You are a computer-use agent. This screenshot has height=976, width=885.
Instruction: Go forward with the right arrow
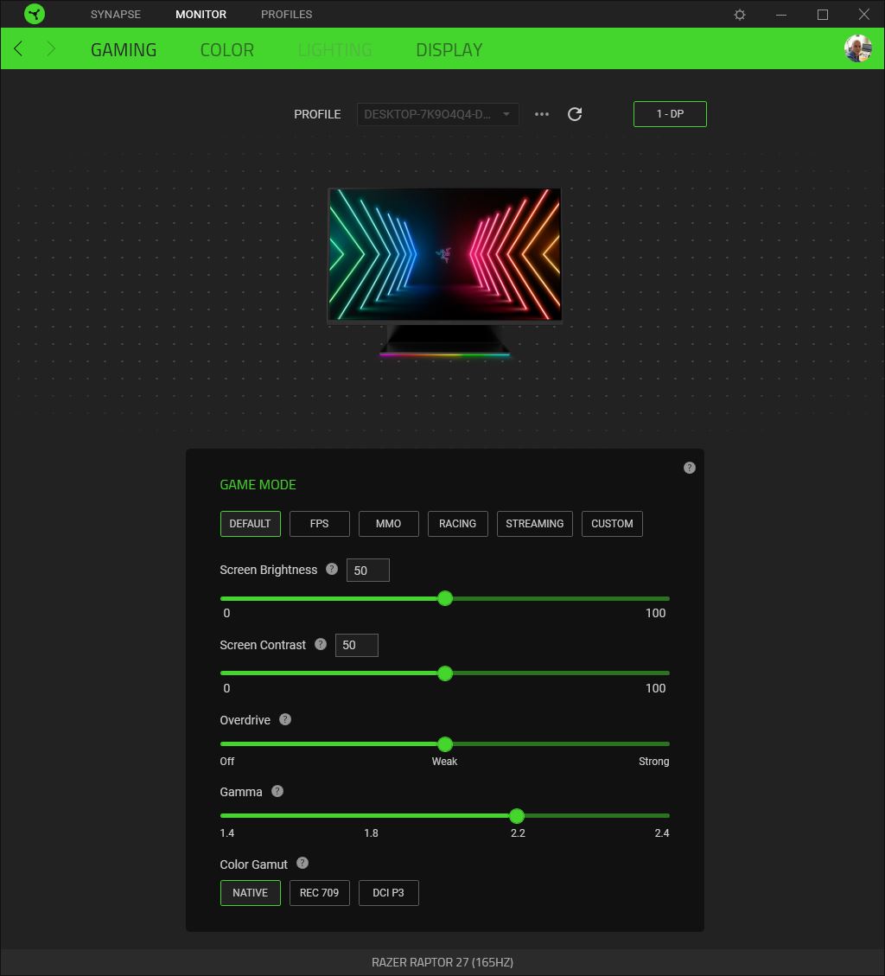pos(51,48)
